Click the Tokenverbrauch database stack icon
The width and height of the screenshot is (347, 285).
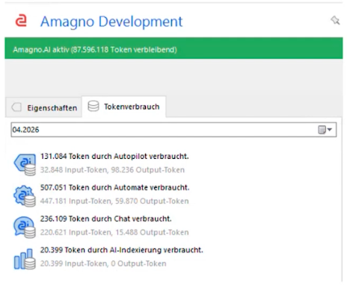tap(93, 106)
